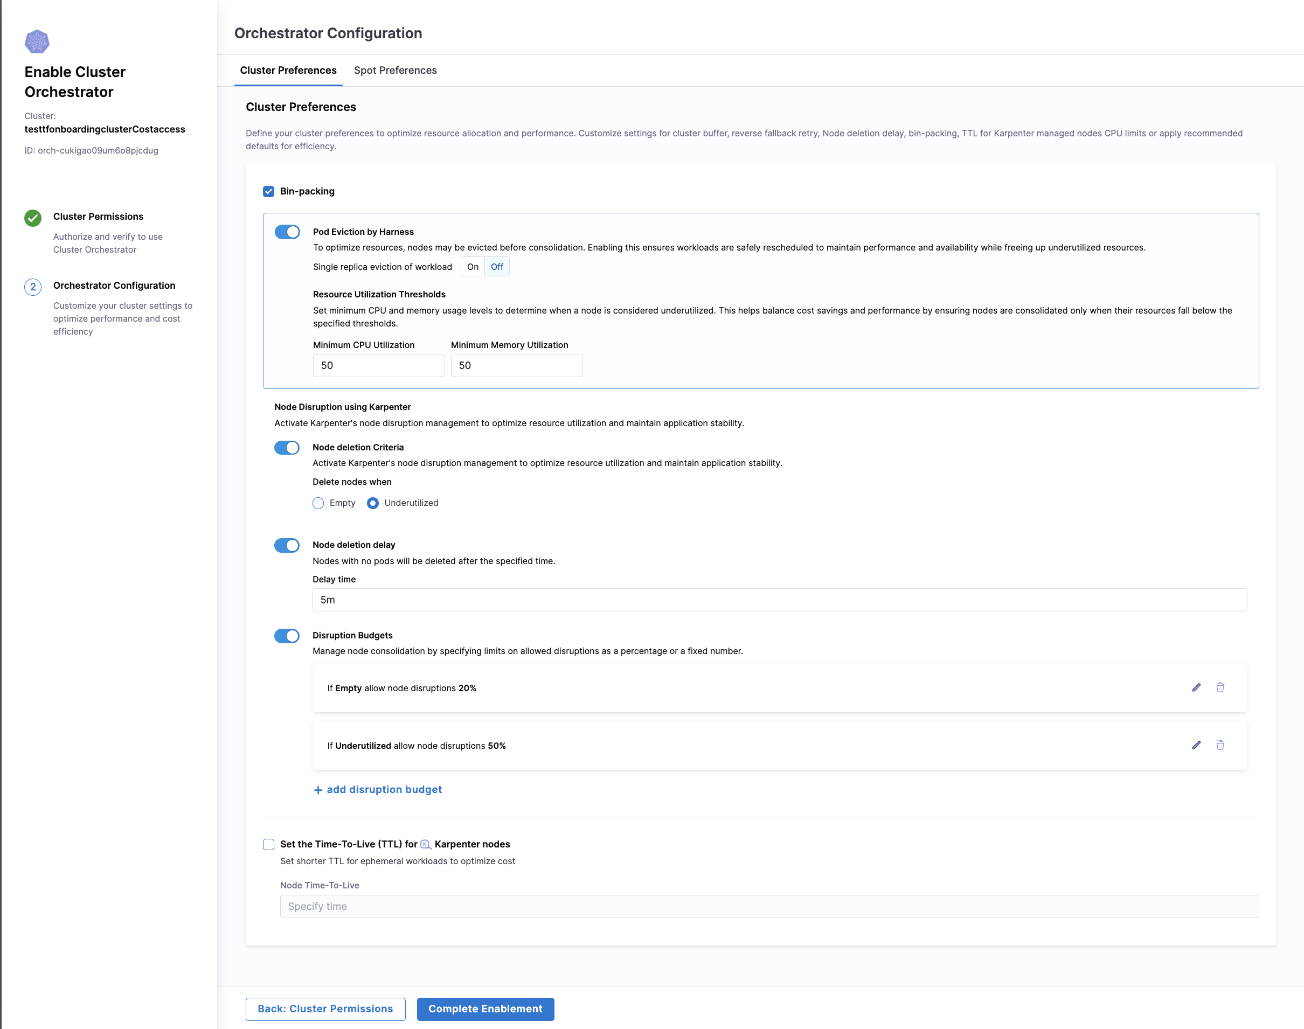Open the Cluster Preferences tab

click(288, 71)
